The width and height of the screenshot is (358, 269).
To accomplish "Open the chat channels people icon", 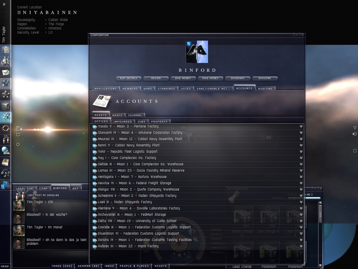I will click(6, 139).
